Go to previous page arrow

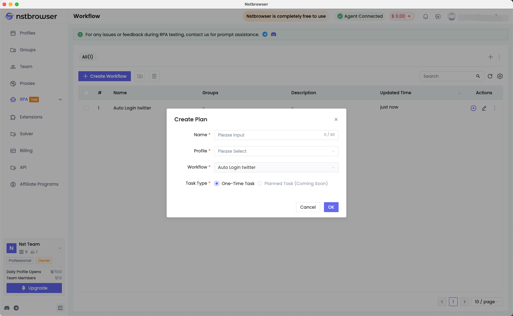pos(442,302)
